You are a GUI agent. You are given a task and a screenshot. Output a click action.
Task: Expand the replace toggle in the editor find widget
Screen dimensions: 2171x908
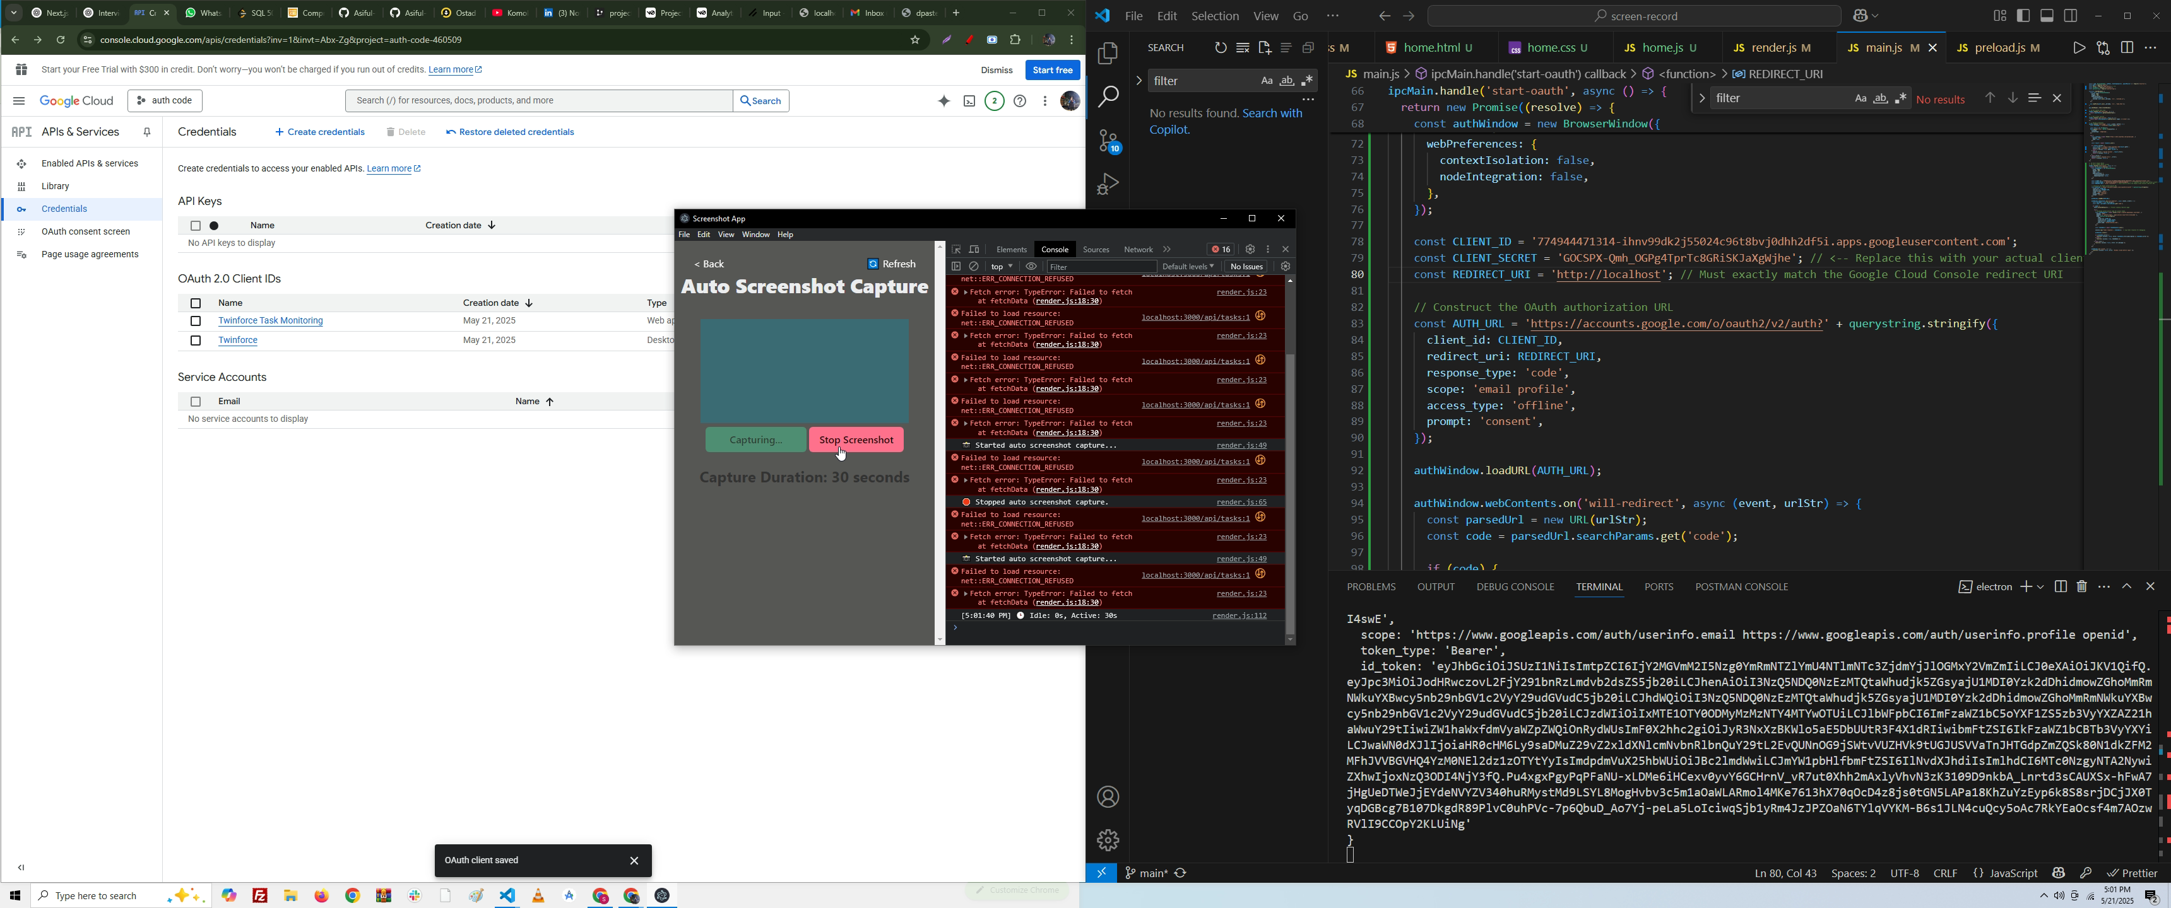point(1701,98)
